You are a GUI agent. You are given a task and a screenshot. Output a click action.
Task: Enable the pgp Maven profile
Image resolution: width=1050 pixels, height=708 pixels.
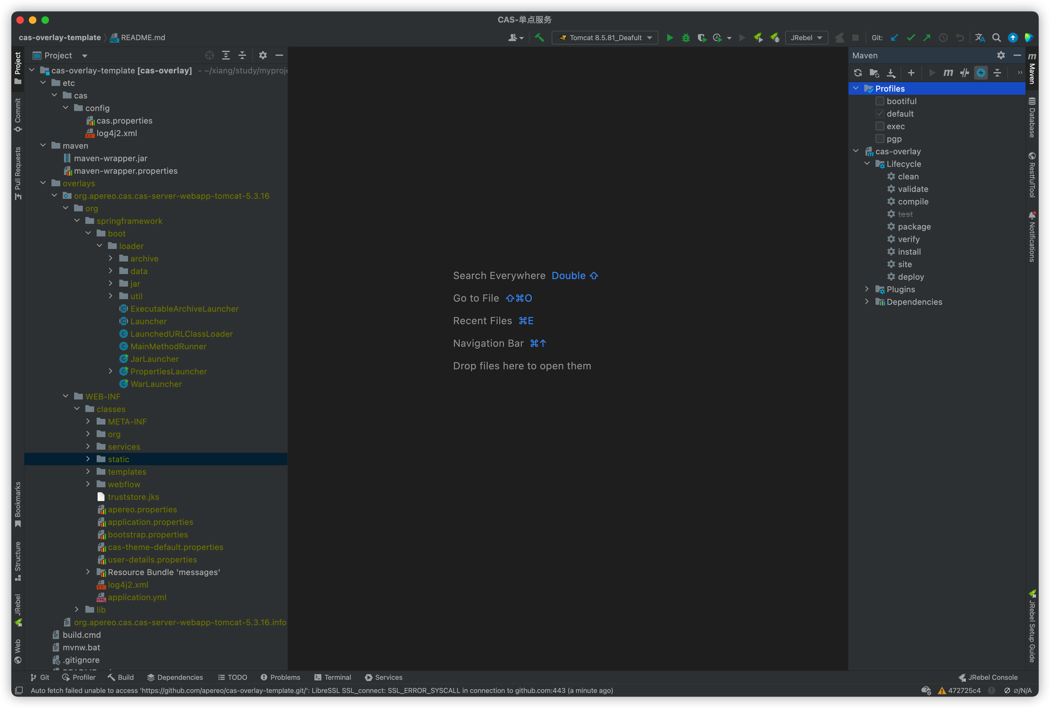tap(880, 139)
